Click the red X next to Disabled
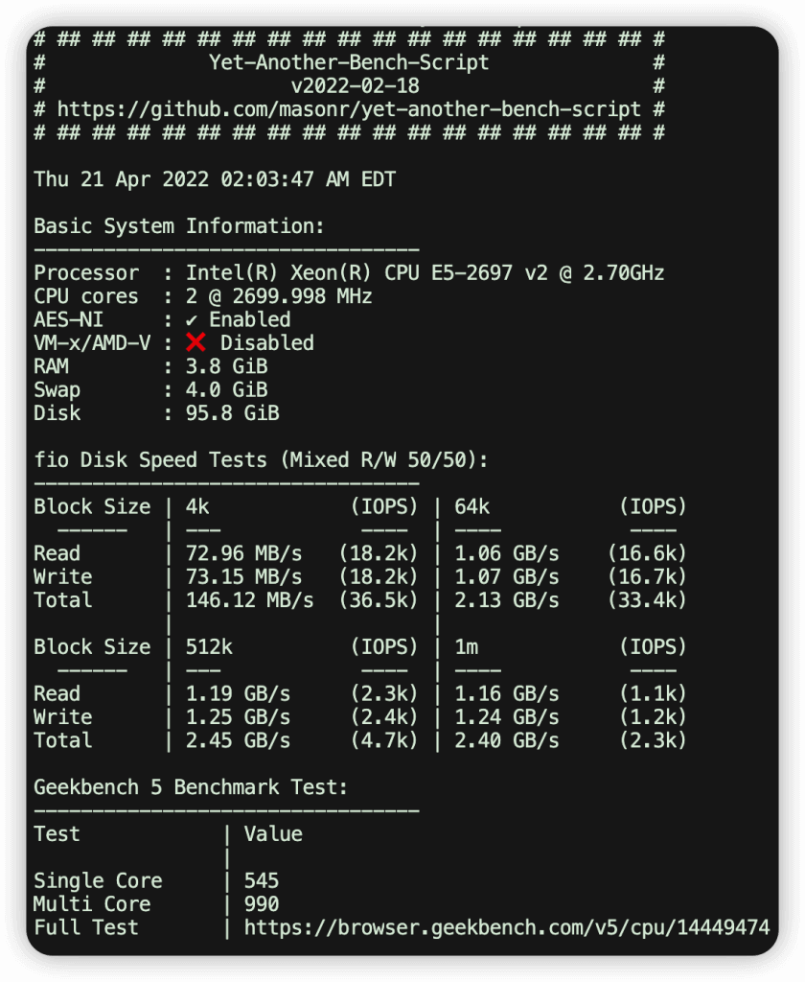The image size is (805, 982). tap(195, 343)
